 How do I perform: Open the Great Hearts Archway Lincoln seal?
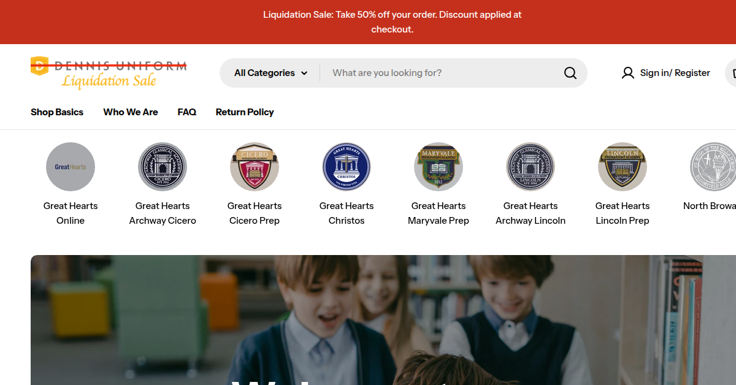click(x=531, y=167)
